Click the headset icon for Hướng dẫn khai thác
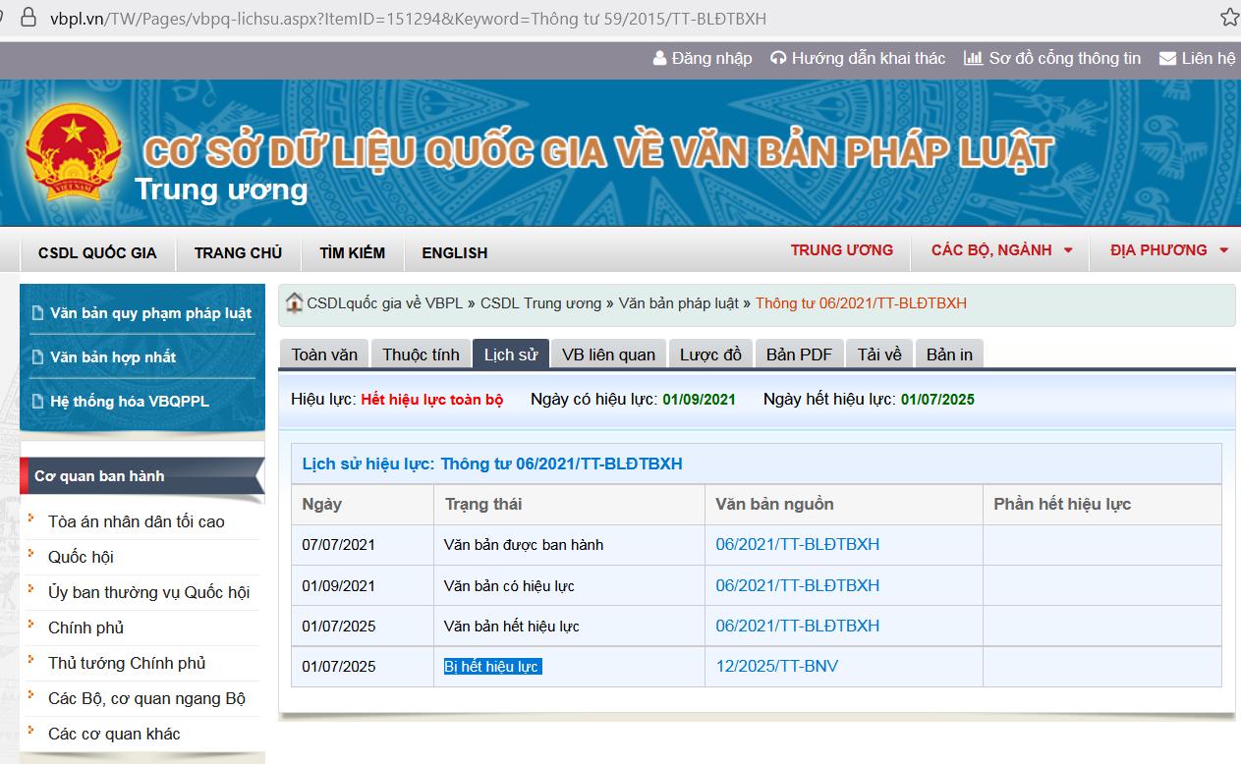Viewport: 1241px width, 764px height. pos(778,59)
